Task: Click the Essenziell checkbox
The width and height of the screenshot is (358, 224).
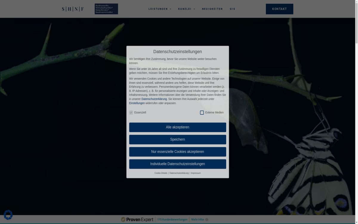Action: click(131, 113)
